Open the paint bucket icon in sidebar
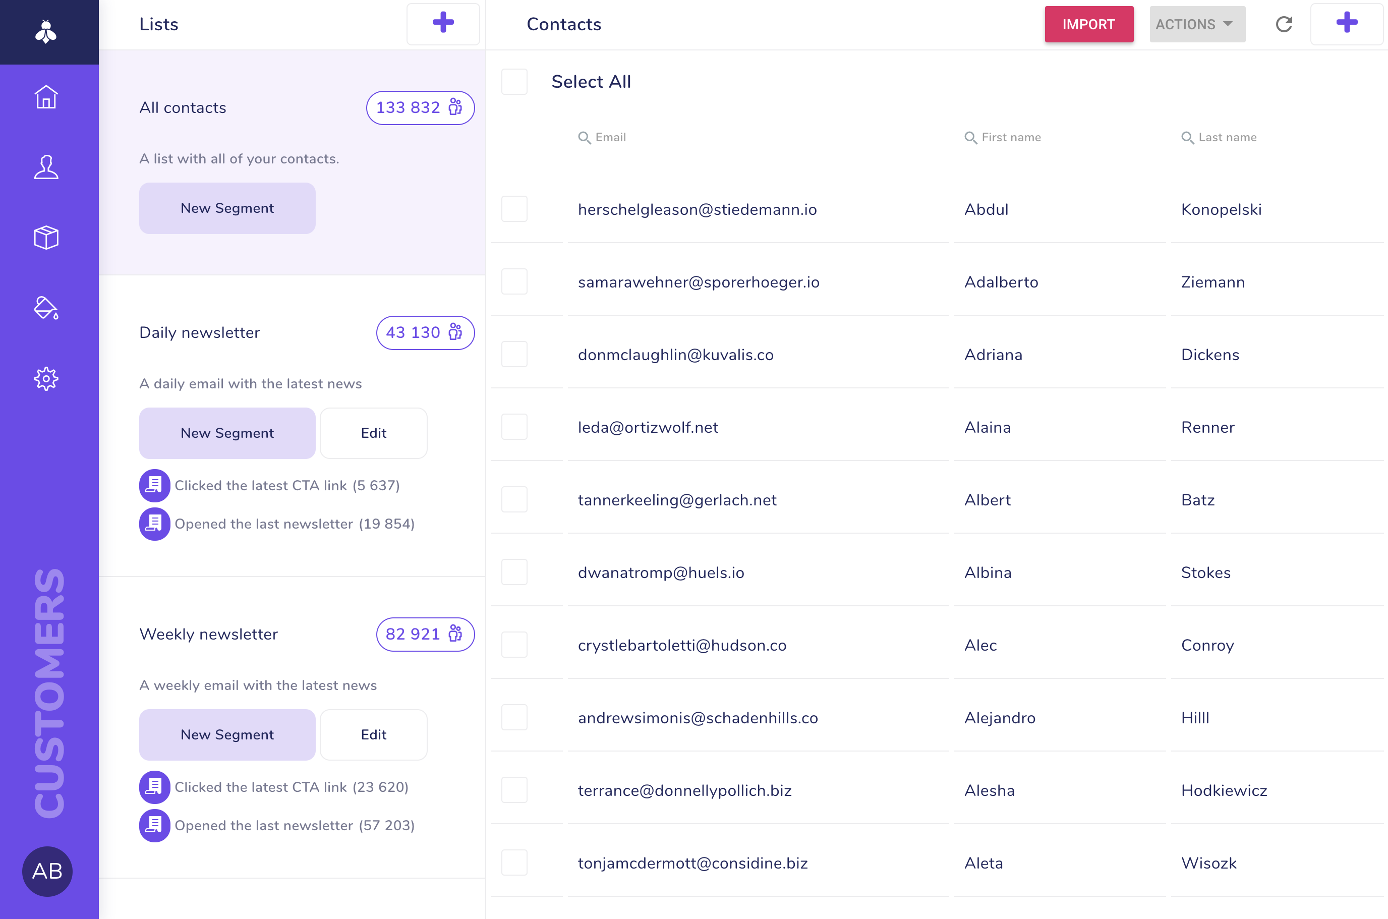 pos(46,308)
